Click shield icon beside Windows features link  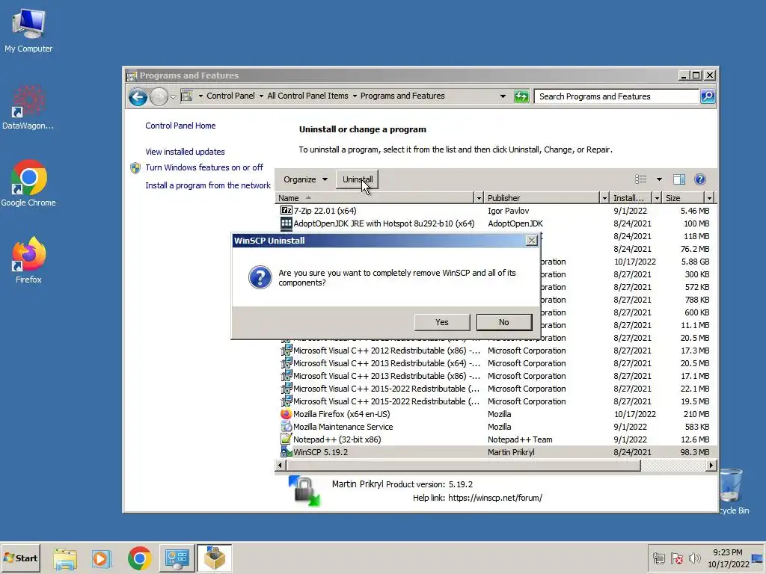point(135,168)
